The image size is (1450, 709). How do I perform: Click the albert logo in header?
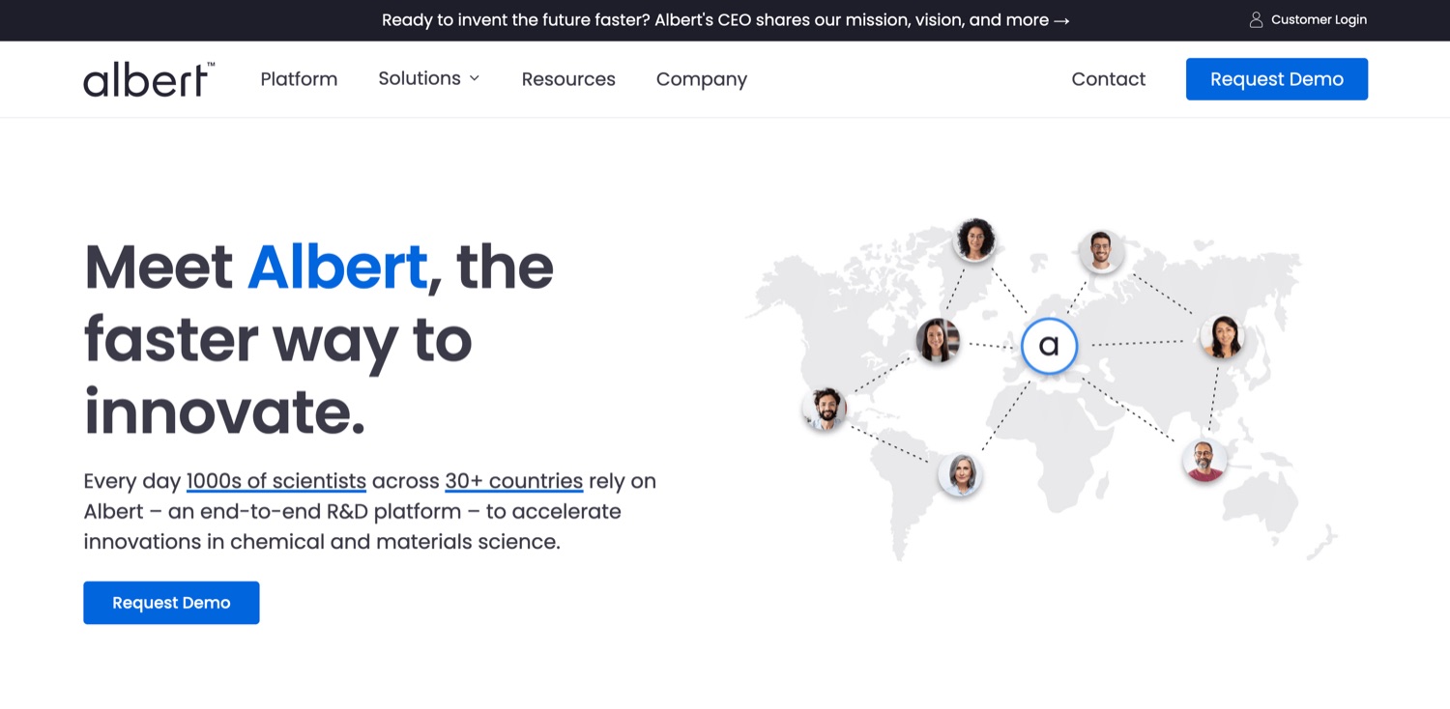(x=149, y=79)
